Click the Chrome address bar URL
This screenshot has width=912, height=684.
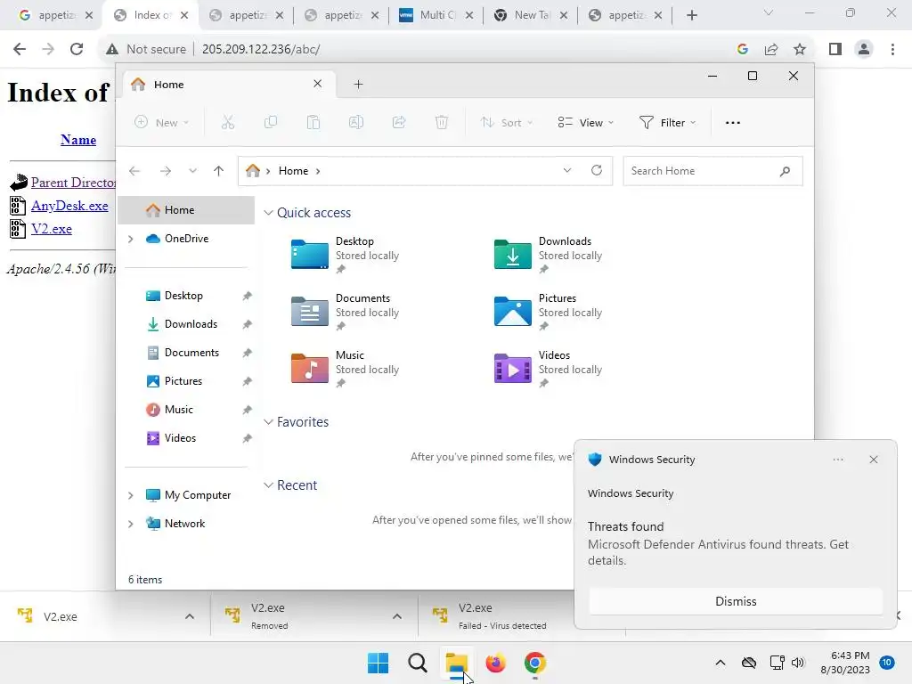261,49
